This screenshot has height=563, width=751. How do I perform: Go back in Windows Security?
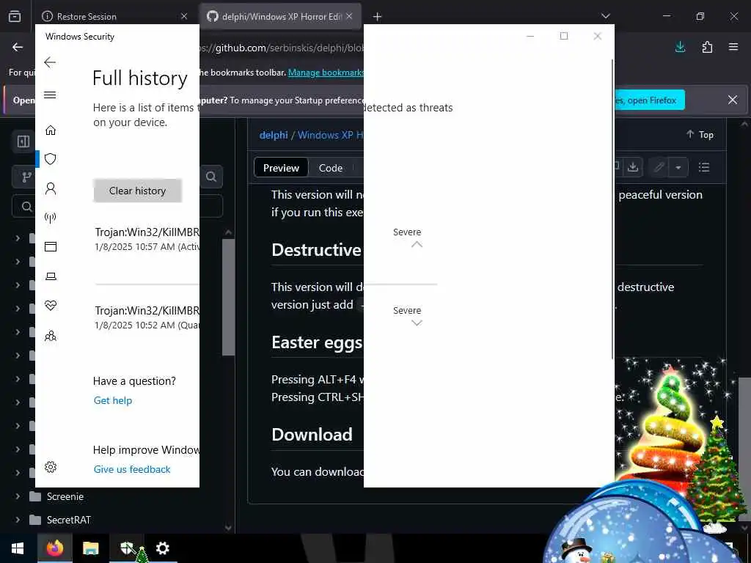tap(50, 62)
